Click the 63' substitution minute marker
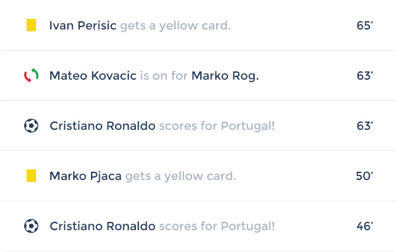This screenshot has width=397, height=252. [365, 76]
